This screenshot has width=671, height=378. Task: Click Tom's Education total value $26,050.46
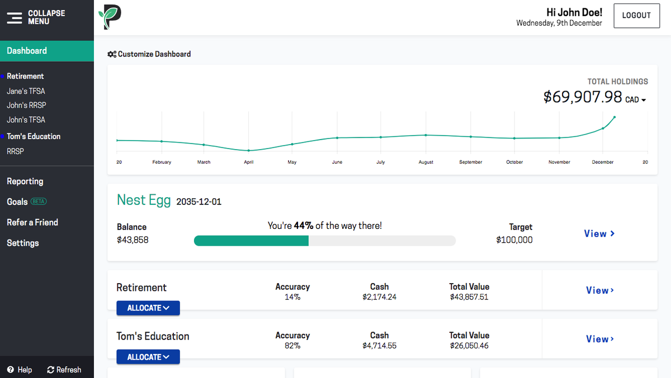469,346
